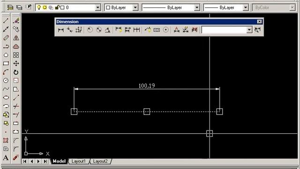Select the Spline tool
This screenshot has height=169, width=300.
6,89
